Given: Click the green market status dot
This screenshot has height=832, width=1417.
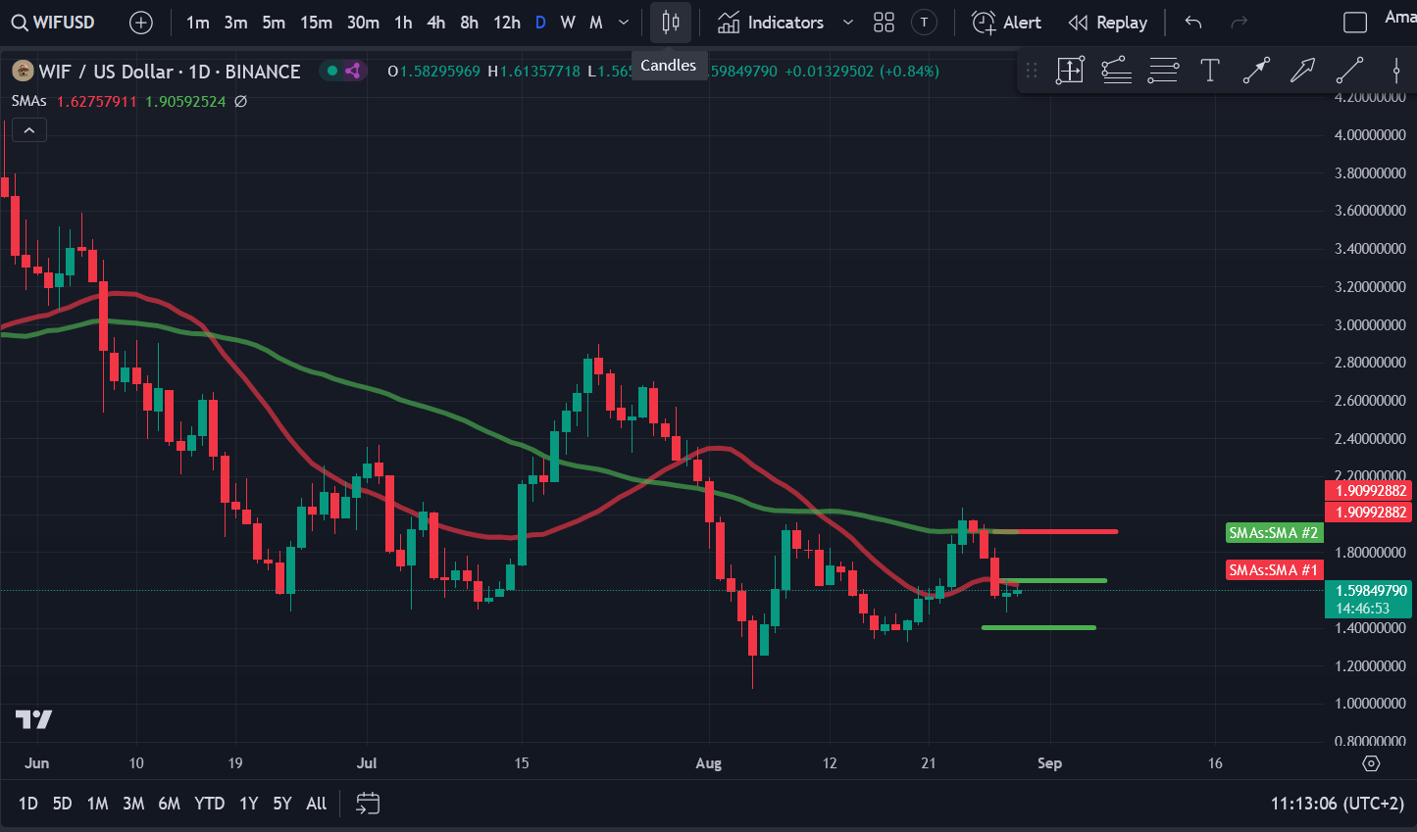Looking at the screenshot, I should click(332, 72).
